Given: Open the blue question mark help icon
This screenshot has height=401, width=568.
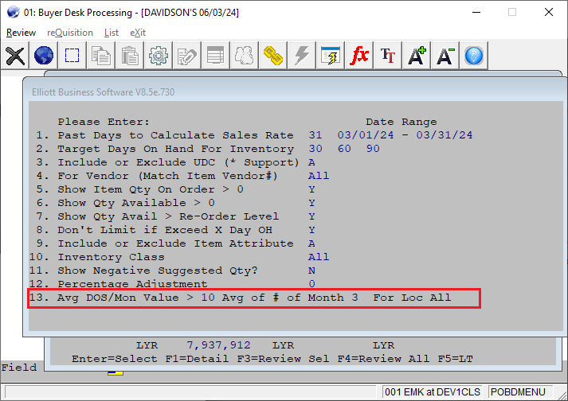Looking at the screenshot, I should tap(474, 56).
